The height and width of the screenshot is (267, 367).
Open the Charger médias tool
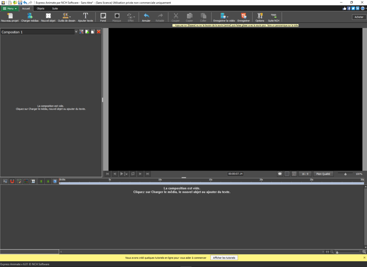30,17
